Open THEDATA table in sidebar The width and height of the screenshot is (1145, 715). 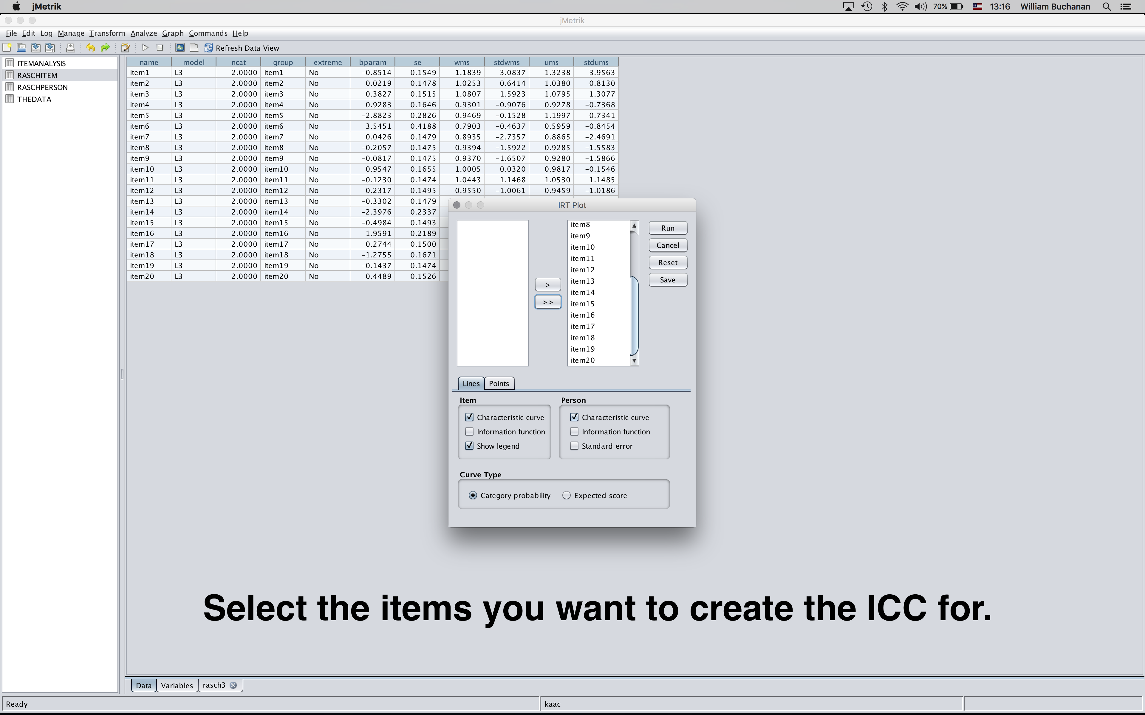coord(34,99)
